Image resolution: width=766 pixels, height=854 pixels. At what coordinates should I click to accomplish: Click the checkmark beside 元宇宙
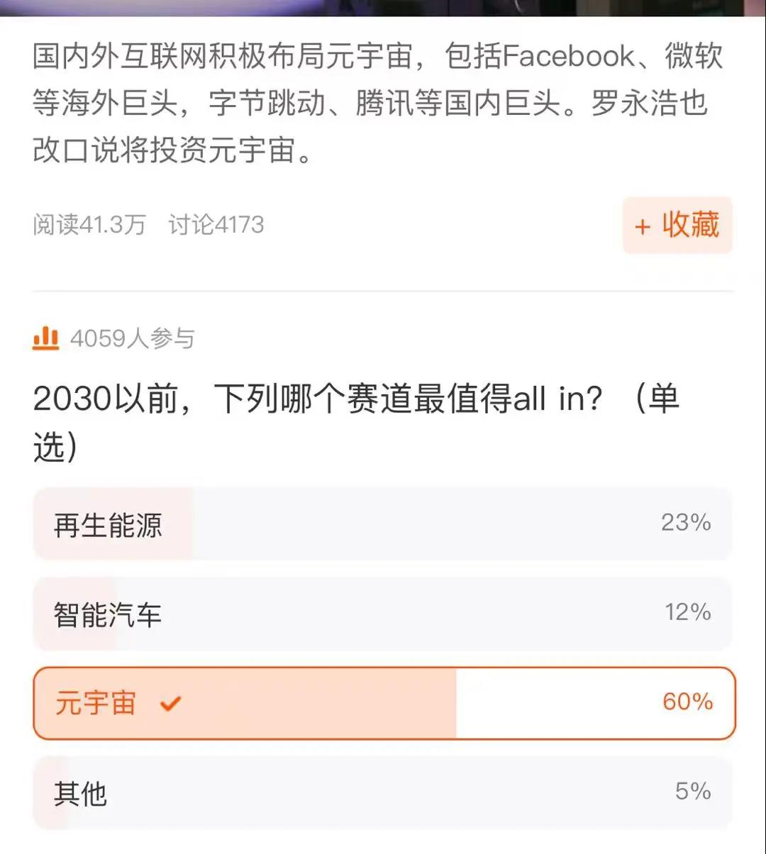pyautogui.click(x=171, y=704)
